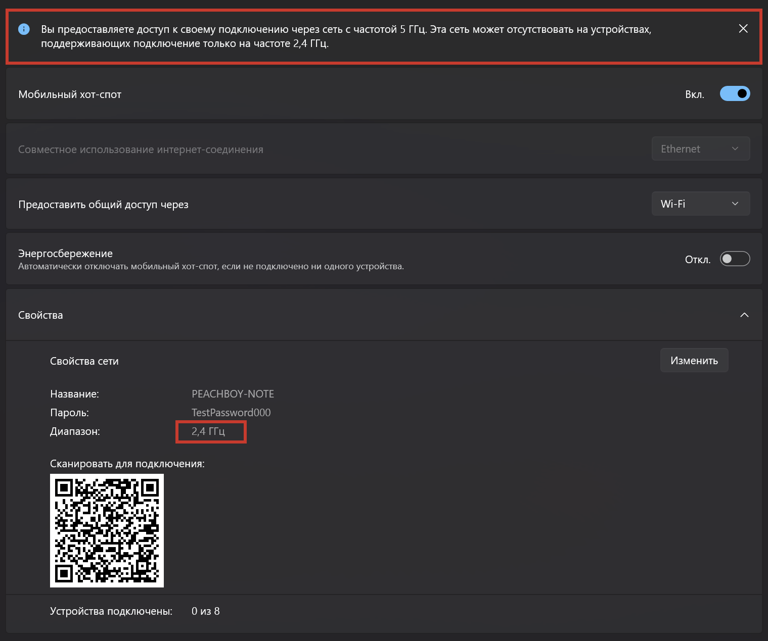This screenshot has height=641, width=768.
Task: Click the Изменить button
Action: 694,361
